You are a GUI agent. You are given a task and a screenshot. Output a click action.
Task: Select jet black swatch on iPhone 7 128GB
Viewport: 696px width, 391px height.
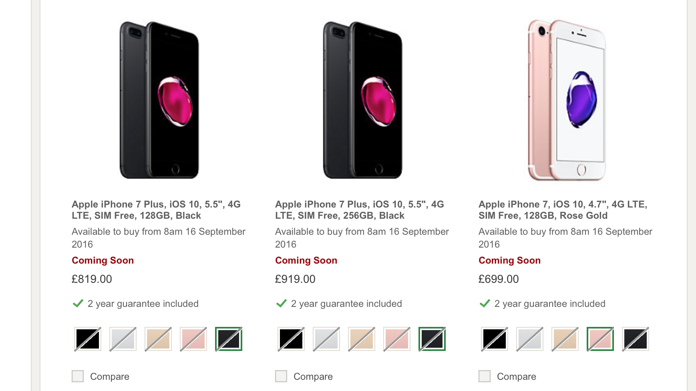pos(636,339)
